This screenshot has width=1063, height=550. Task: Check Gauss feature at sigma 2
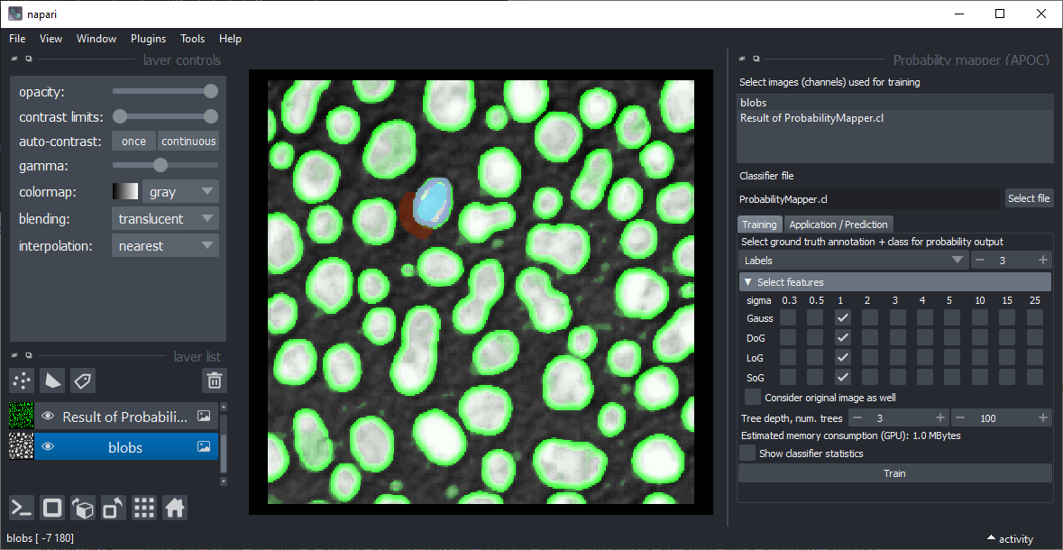(868, 317)
